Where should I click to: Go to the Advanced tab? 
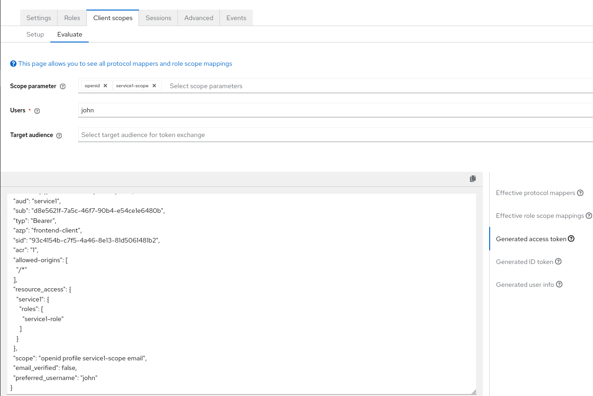(198, 18)
